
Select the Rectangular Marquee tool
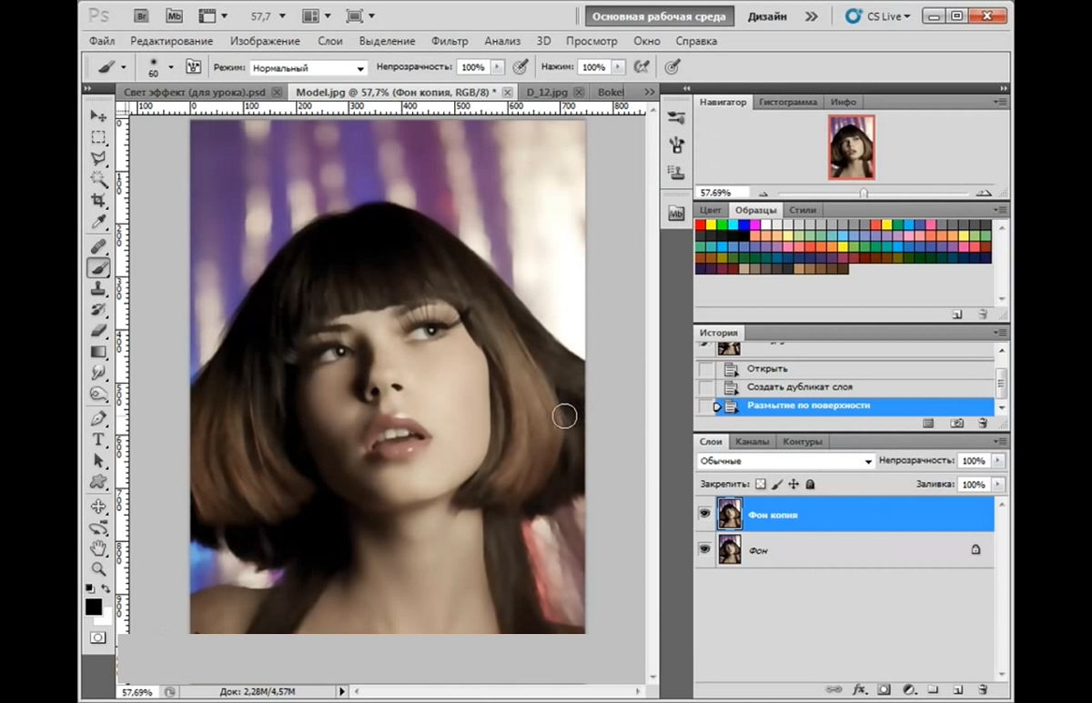click(x=98, y=137)
